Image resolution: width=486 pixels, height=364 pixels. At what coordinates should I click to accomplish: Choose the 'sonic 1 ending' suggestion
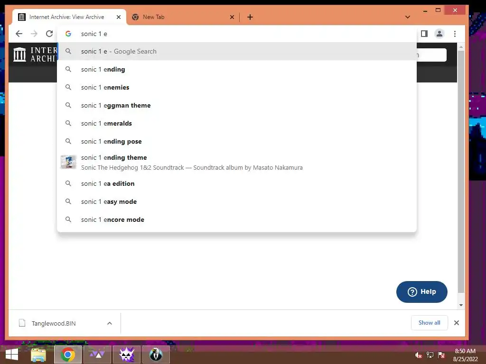pyautogui.click(x=237, y=69)
